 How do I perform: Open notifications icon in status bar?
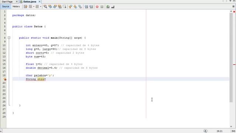tap(205, 131)
